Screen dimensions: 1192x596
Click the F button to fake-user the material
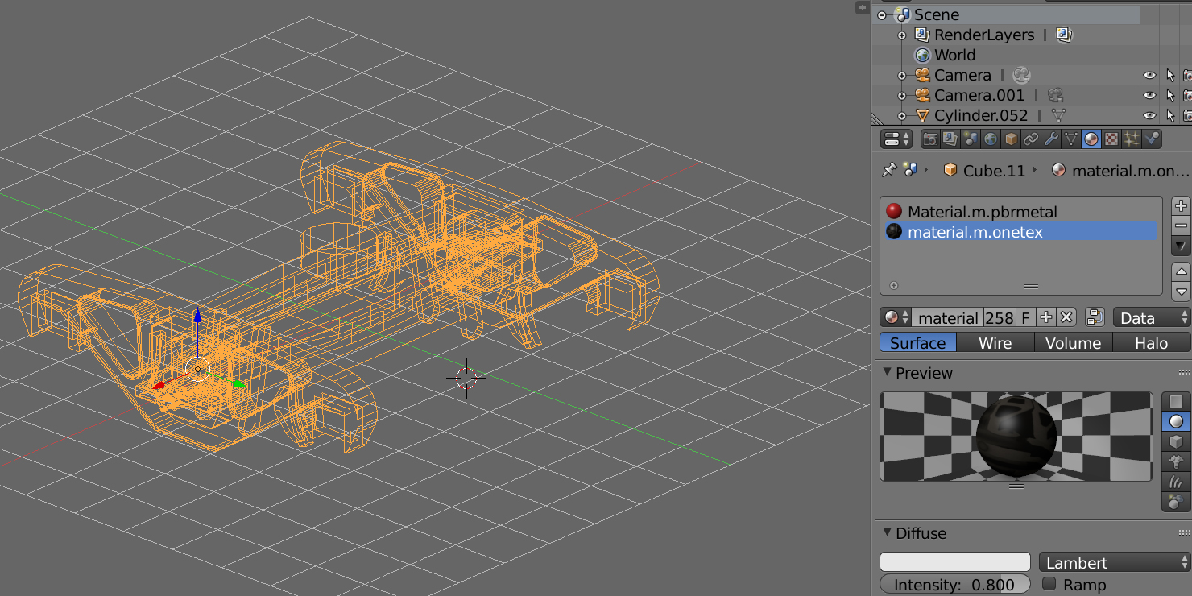pos(1026,317)
